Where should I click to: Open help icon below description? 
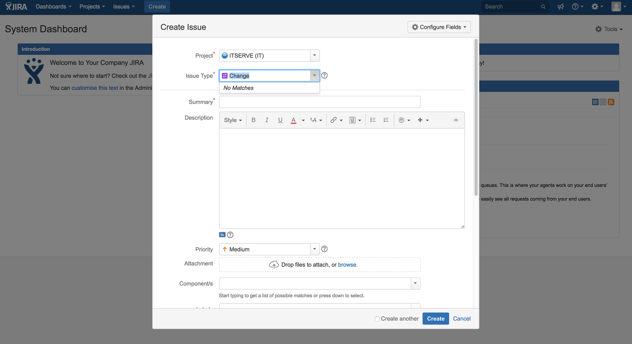click(x=230, y=235)
